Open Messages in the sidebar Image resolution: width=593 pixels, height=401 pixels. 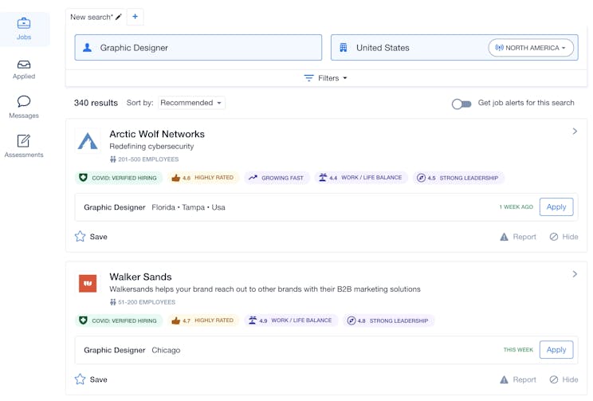pos(24,107)
